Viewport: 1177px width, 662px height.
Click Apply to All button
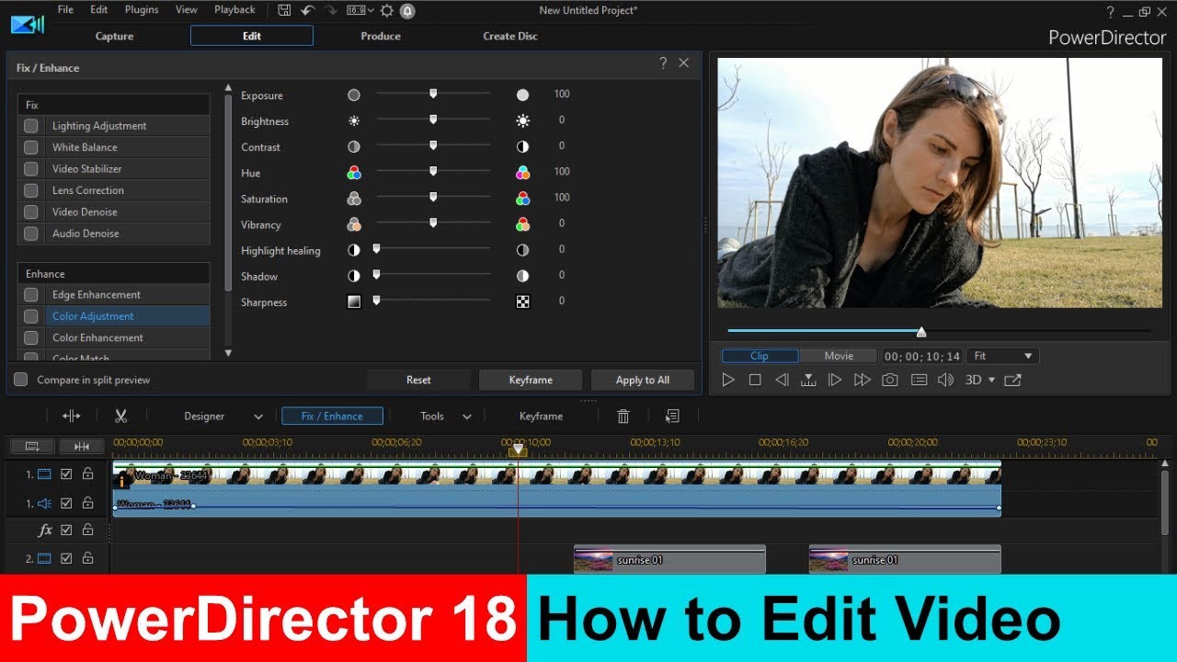click(643, 381)
